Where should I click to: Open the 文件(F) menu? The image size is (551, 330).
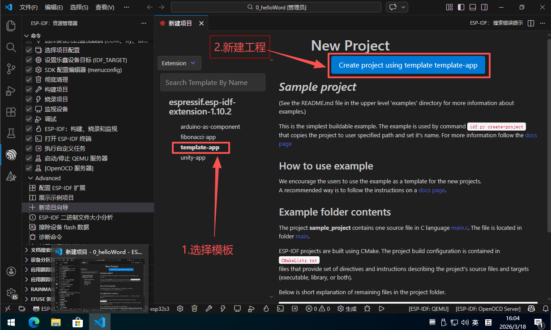(x=29, y=7)
